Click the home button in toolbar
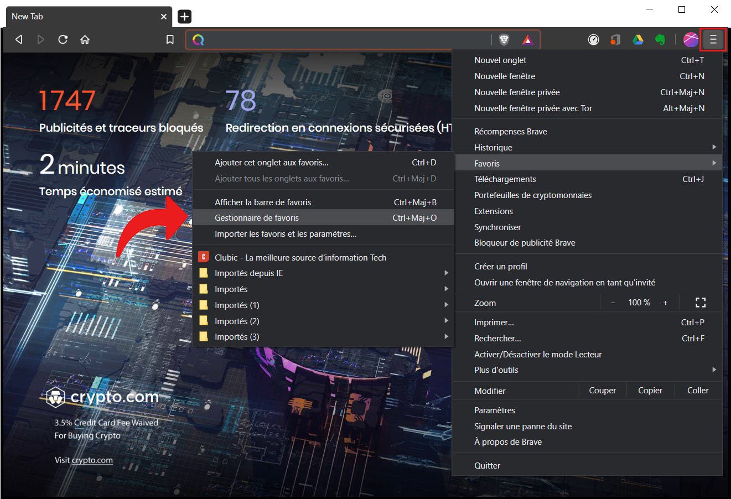Viewport: 731px width, 499px height. click(x=85, y=39)
